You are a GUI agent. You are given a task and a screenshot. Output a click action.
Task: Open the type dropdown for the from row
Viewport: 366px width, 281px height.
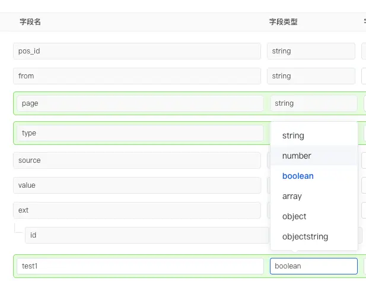(x=312, y=76)
